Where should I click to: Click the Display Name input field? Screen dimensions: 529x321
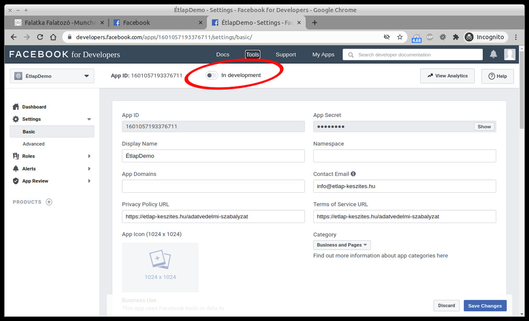click(213, 156)
